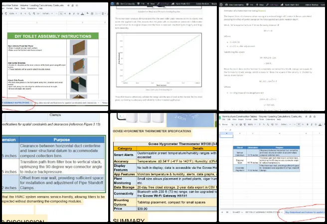Open the Format menu in the DIY toilet spreadsheet
The width and height of the screenshot is (327, 224).
point(9,8)
